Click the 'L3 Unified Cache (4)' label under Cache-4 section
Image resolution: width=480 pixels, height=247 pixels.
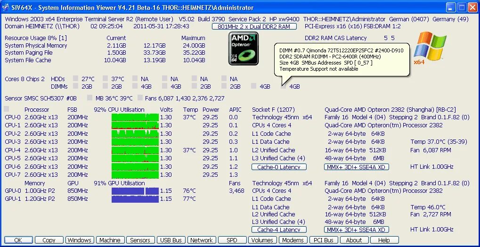point(278,222)
